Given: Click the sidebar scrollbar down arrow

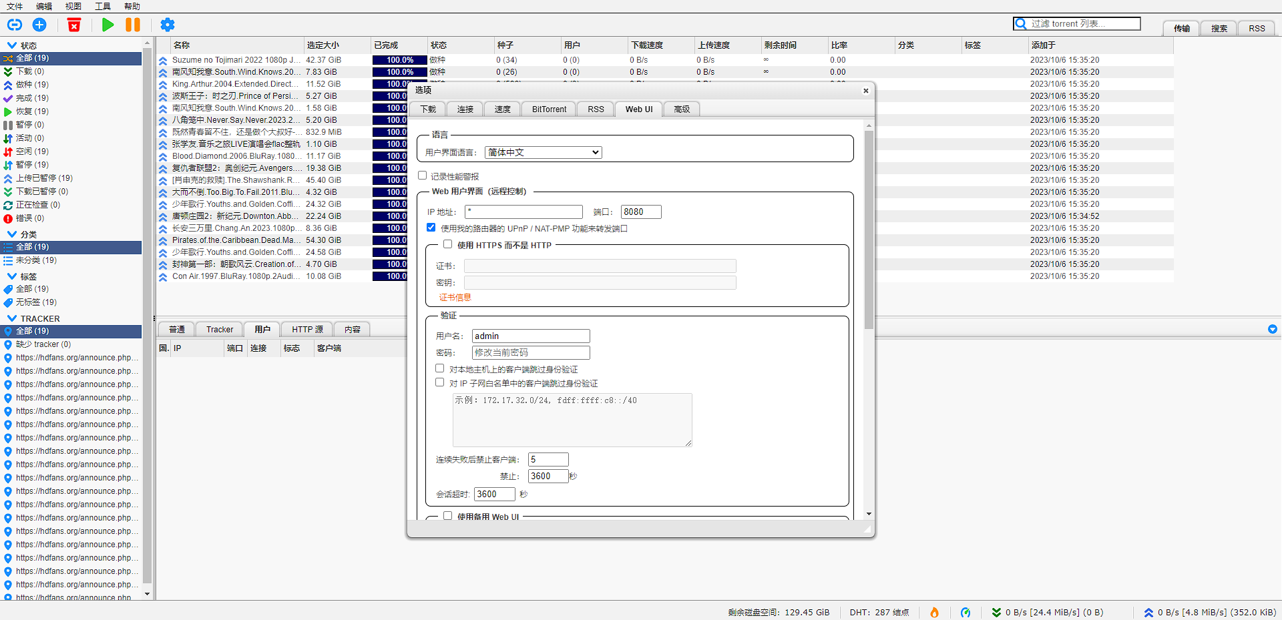Looking at the screenshot, I should pyautogui.click(x=148, y=593).
